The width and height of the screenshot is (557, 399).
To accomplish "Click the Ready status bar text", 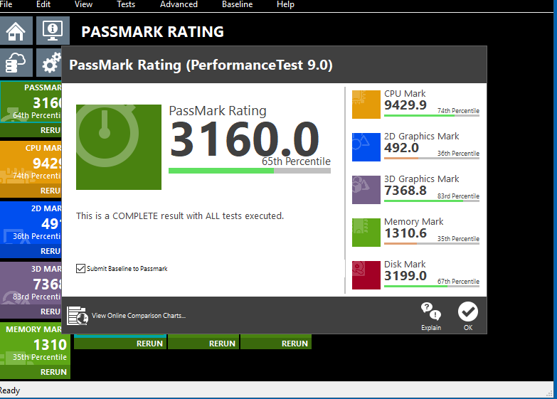I will tap(10, 390).
